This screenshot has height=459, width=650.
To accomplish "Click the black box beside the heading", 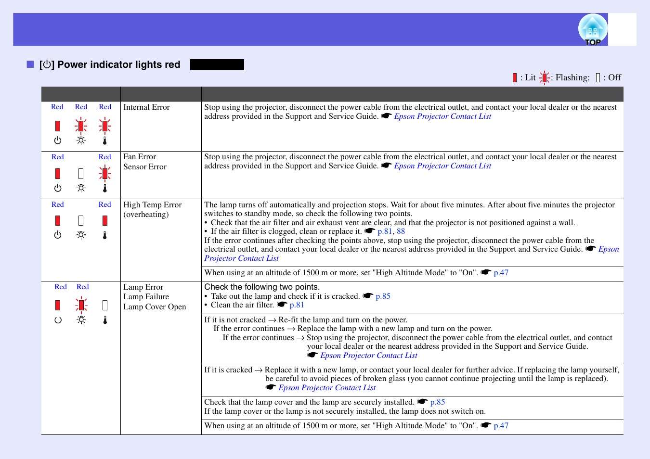I will click(217, 64).
